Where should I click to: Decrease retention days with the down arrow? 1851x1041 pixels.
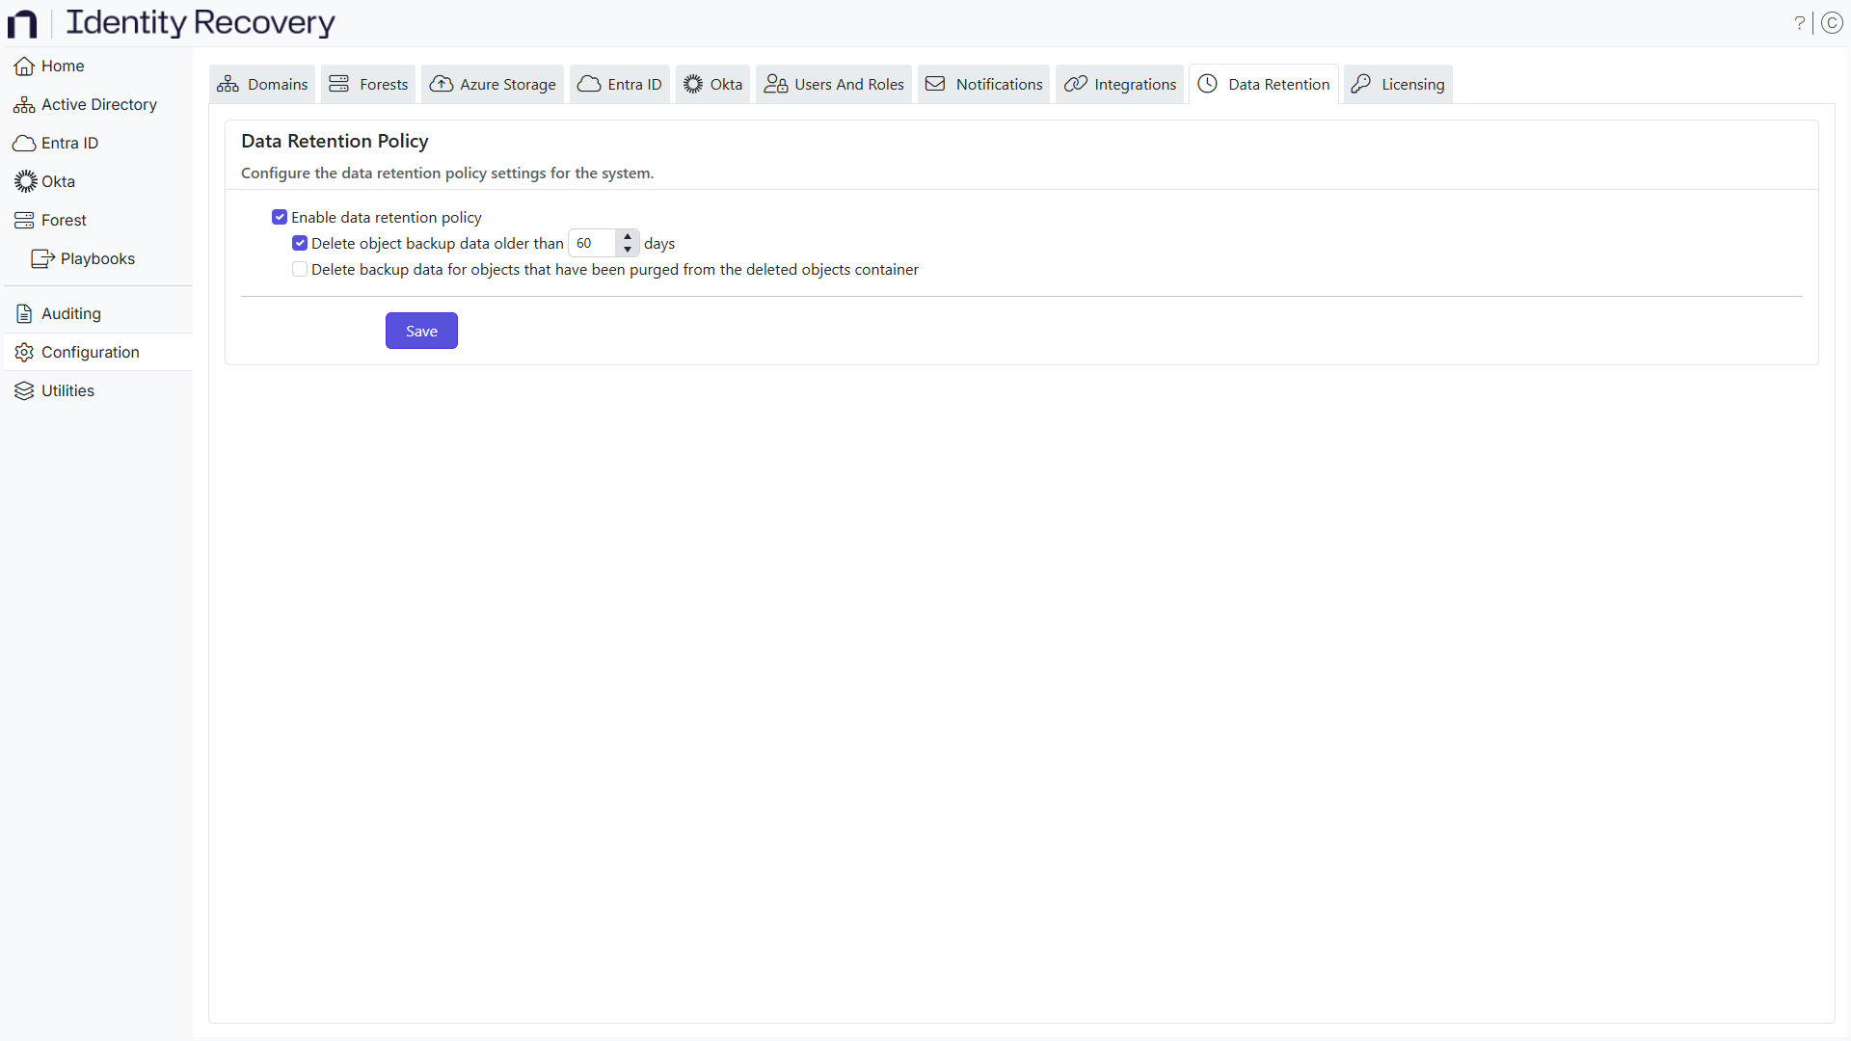click(628, 250)
